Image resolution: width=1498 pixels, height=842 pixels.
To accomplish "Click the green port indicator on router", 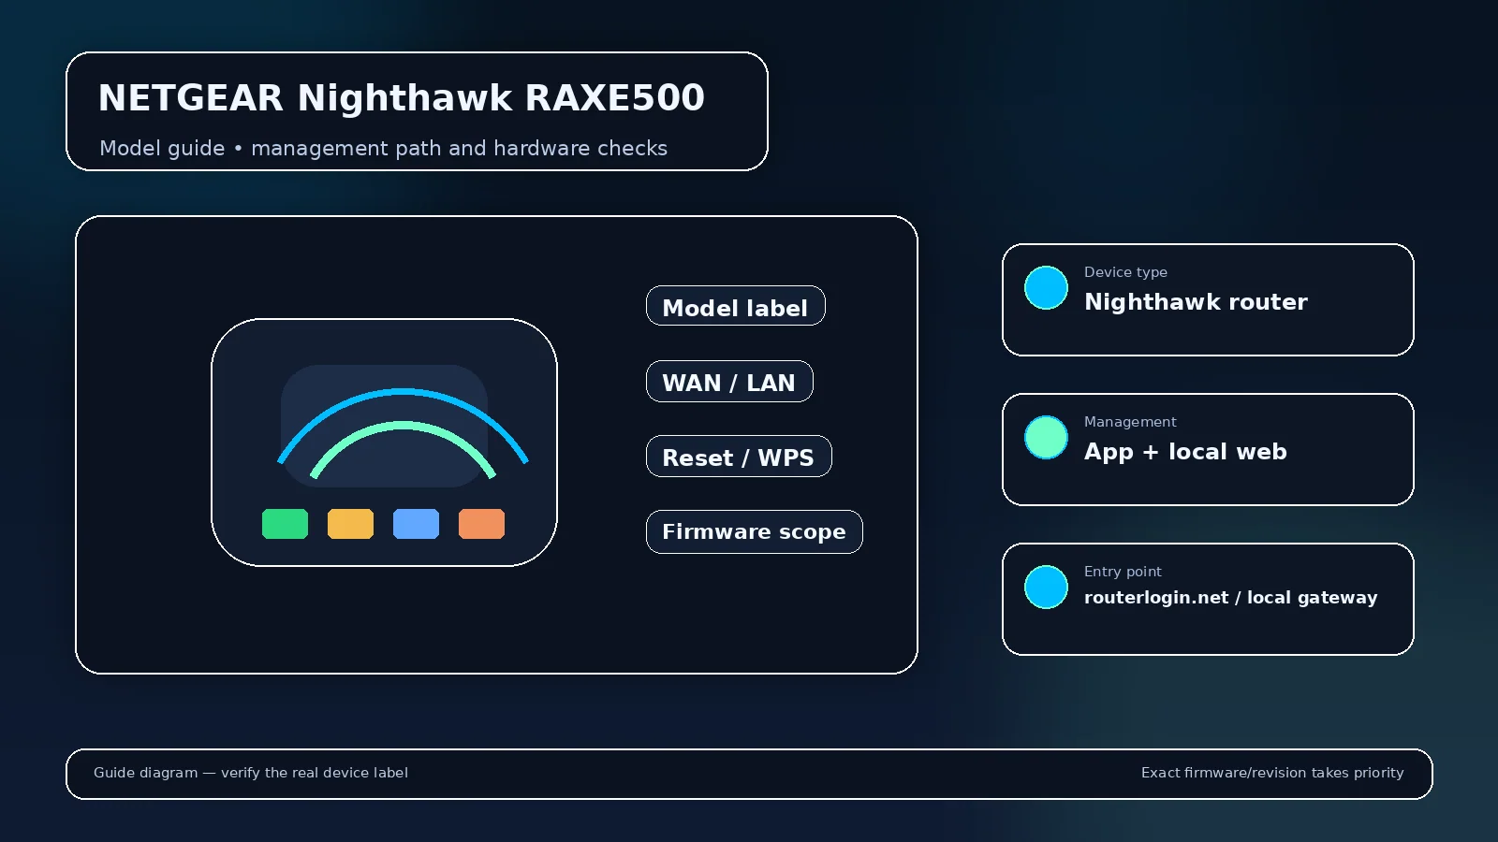I will [285, 524].
